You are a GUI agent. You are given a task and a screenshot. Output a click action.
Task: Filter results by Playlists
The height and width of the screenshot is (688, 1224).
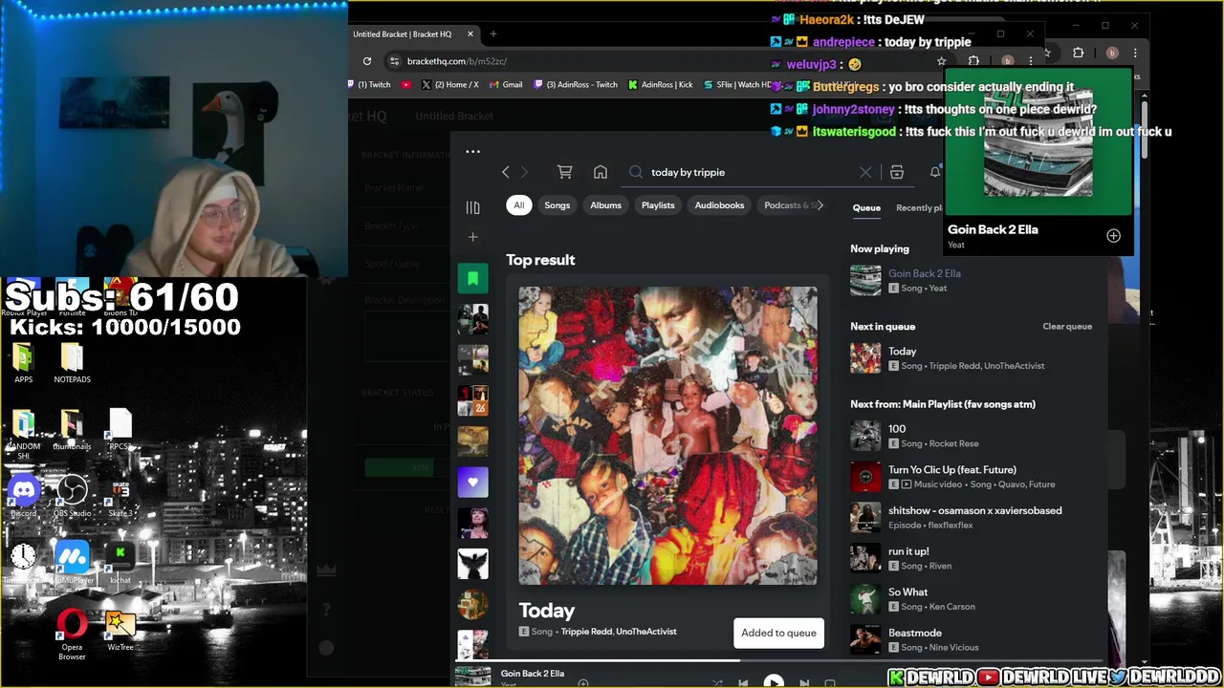[x=658, y=205]
